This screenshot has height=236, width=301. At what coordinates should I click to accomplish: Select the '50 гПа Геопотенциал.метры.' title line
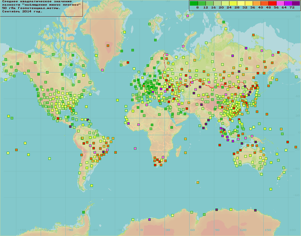click(x=31, y=8)
